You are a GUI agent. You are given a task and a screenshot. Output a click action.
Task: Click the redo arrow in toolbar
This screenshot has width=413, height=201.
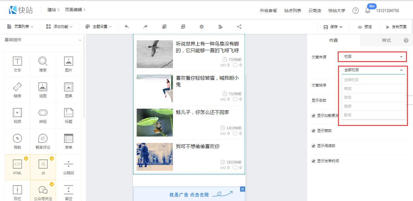[145, 27]
